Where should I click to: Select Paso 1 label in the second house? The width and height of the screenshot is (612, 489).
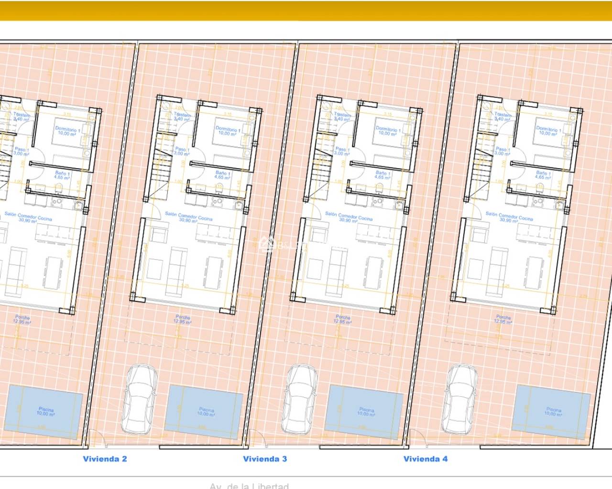[182, 151]
